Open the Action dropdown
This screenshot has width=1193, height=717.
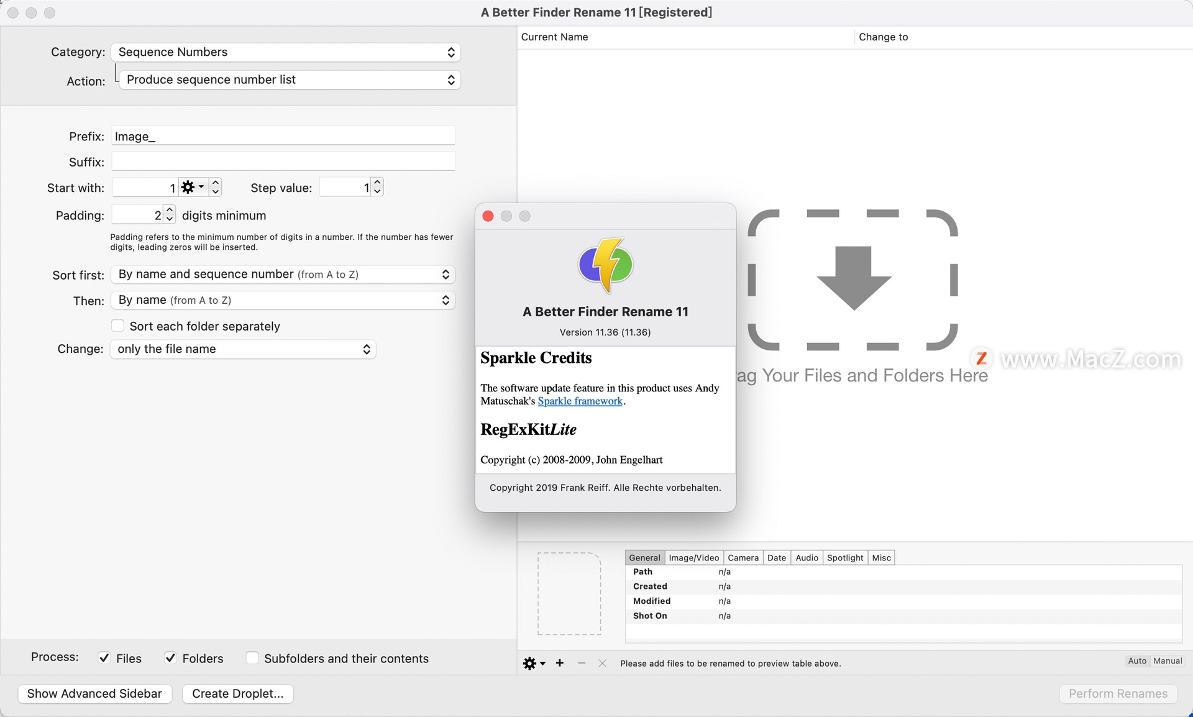[x=290, y=80]
